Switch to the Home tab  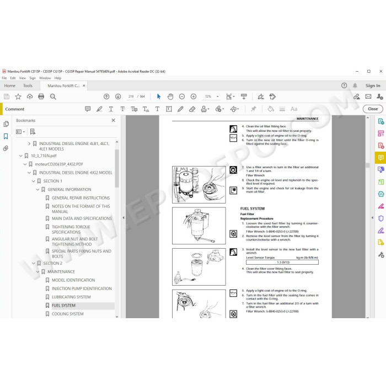coord(9,85)
